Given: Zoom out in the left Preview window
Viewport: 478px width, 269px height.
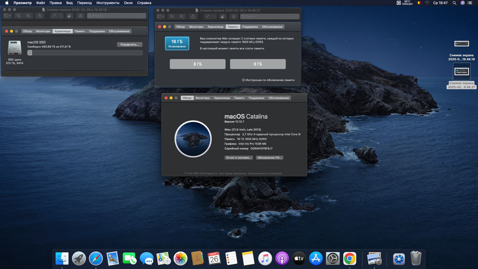Looking at the screenshot, I should point(19,16).
